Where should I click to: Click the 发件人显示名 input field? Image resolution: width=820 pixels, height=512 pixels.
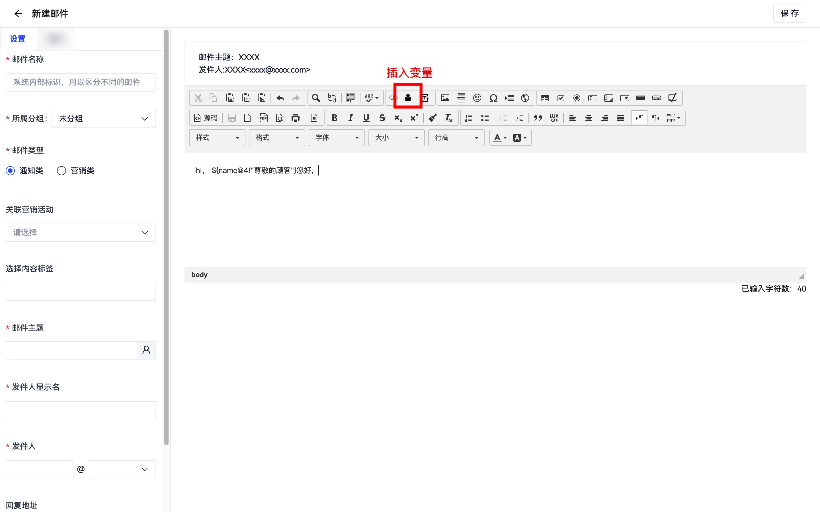point(81,410)
